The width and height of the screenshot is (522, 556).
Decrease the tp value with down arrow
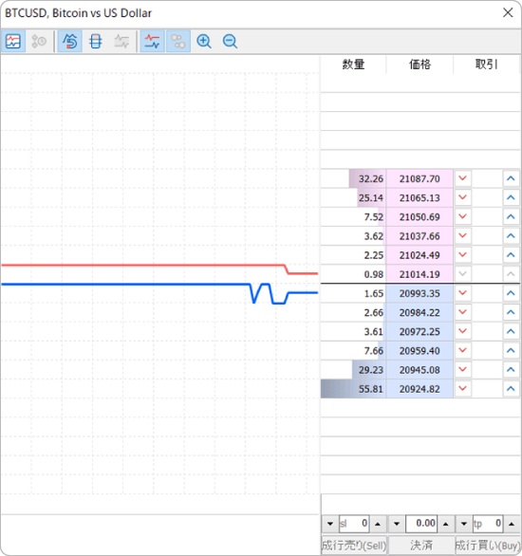(x=463, y=524)
